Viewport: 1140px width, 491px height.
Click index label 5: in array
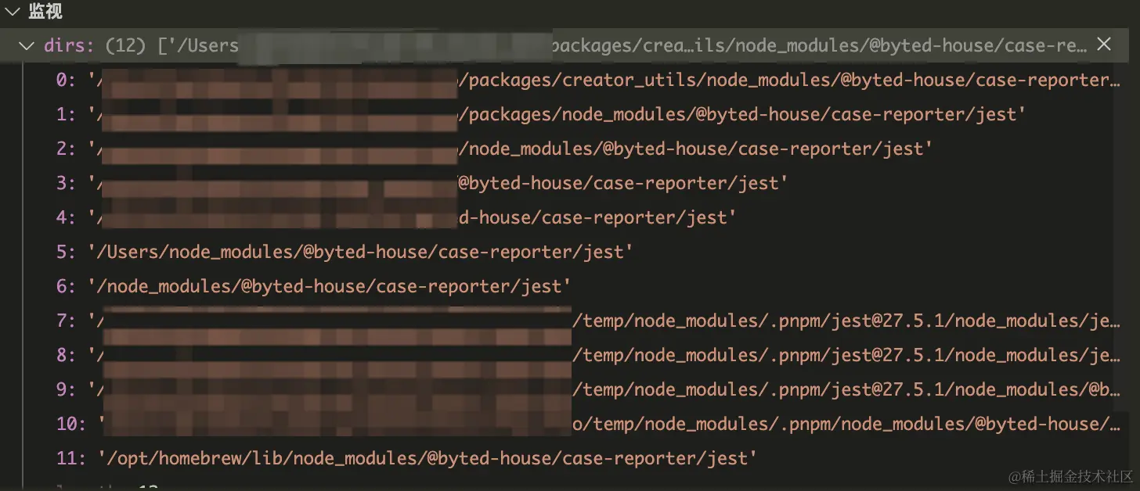pyautogui.click(x=66, y=252)
